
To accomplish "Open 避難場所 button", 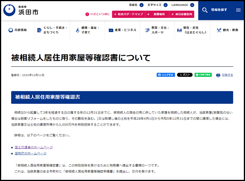I will (x=157, y=14).
